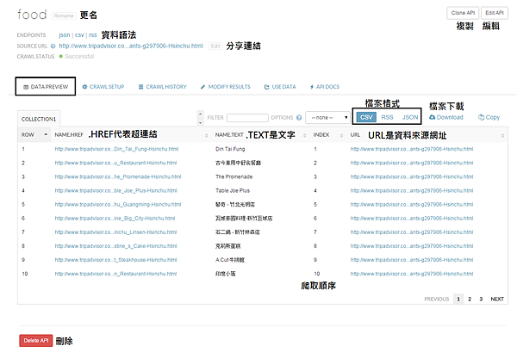517x352 pixels.
Task: Open the Din_Tai_Fung-Hsinchu href link
Action: click(116, 149)
